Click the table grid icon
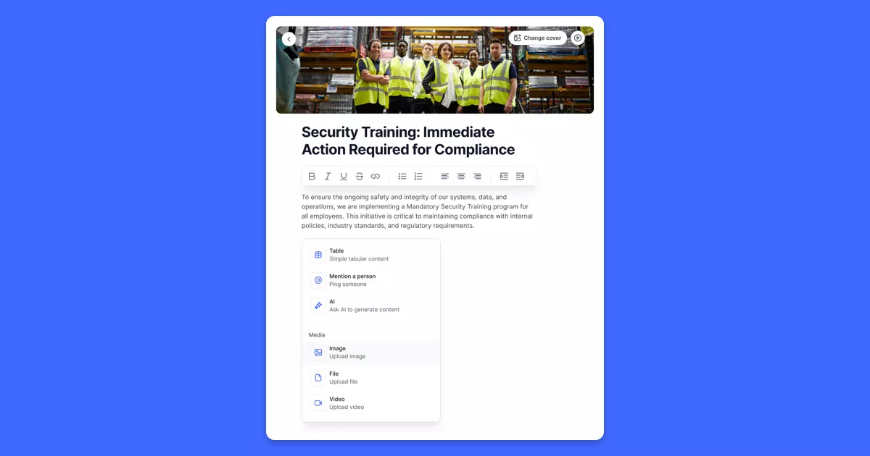The image size is (870, 456). coord(318,255)
